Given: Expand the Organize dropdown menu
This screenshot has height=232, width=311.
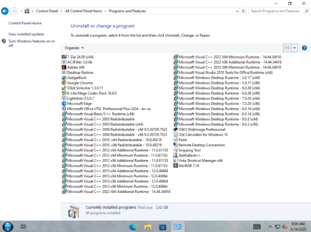Looking at the screenshot, I should click(74, 48).
